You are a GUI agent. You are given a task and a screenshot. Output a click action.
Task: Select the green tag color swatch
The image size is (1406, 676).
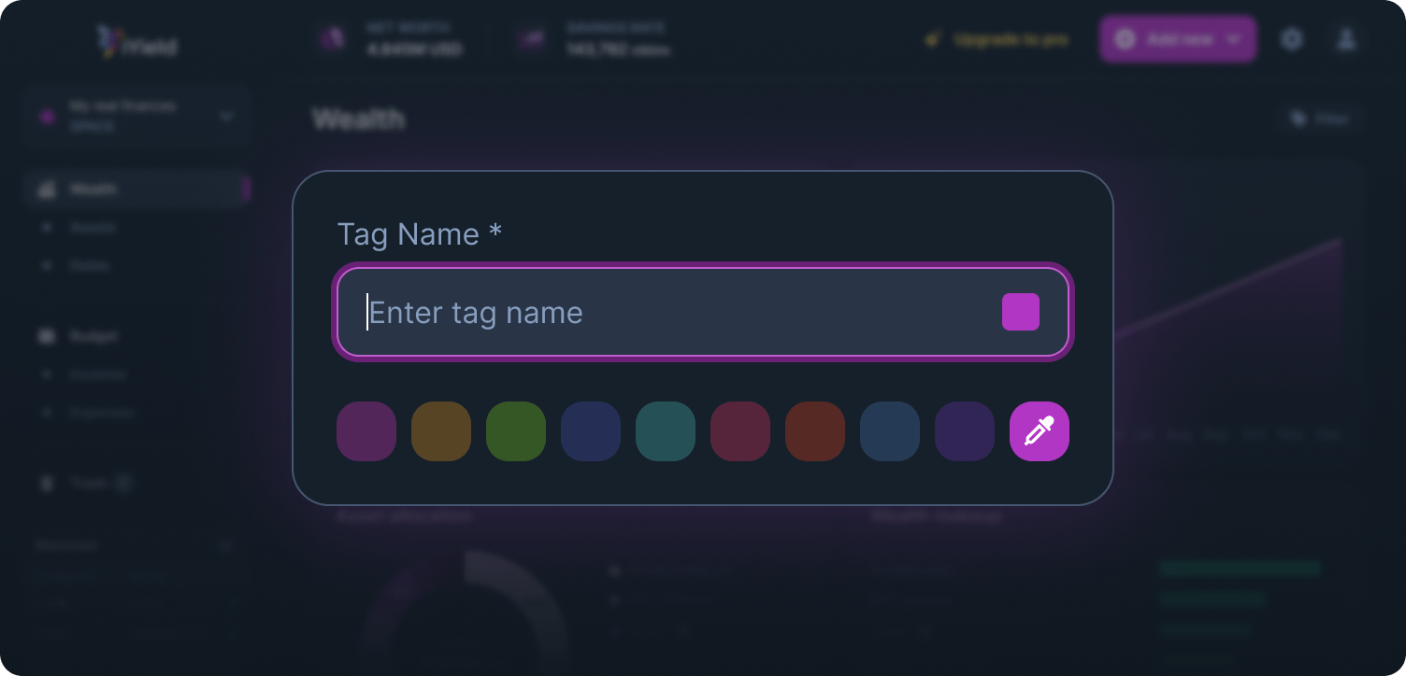coord(515,431)
